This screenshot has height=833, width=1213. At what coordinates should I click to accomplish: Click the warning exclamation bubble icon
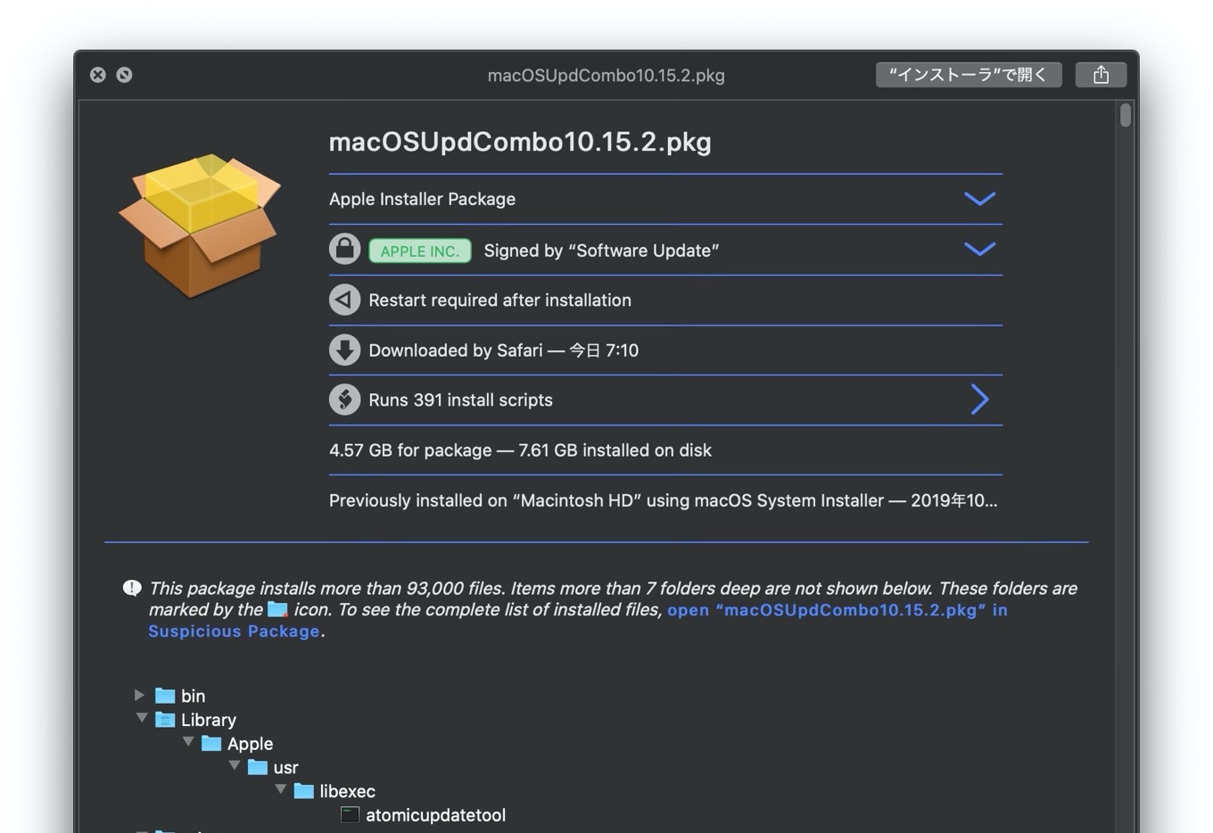click(132, 588)
